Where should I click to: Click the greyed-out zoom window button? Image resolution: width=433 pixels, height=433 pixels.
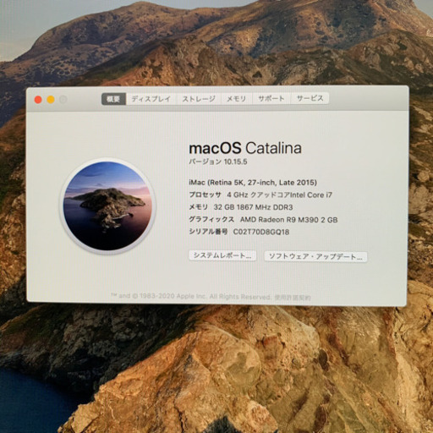pyautogui.click(x=63, y=100)
